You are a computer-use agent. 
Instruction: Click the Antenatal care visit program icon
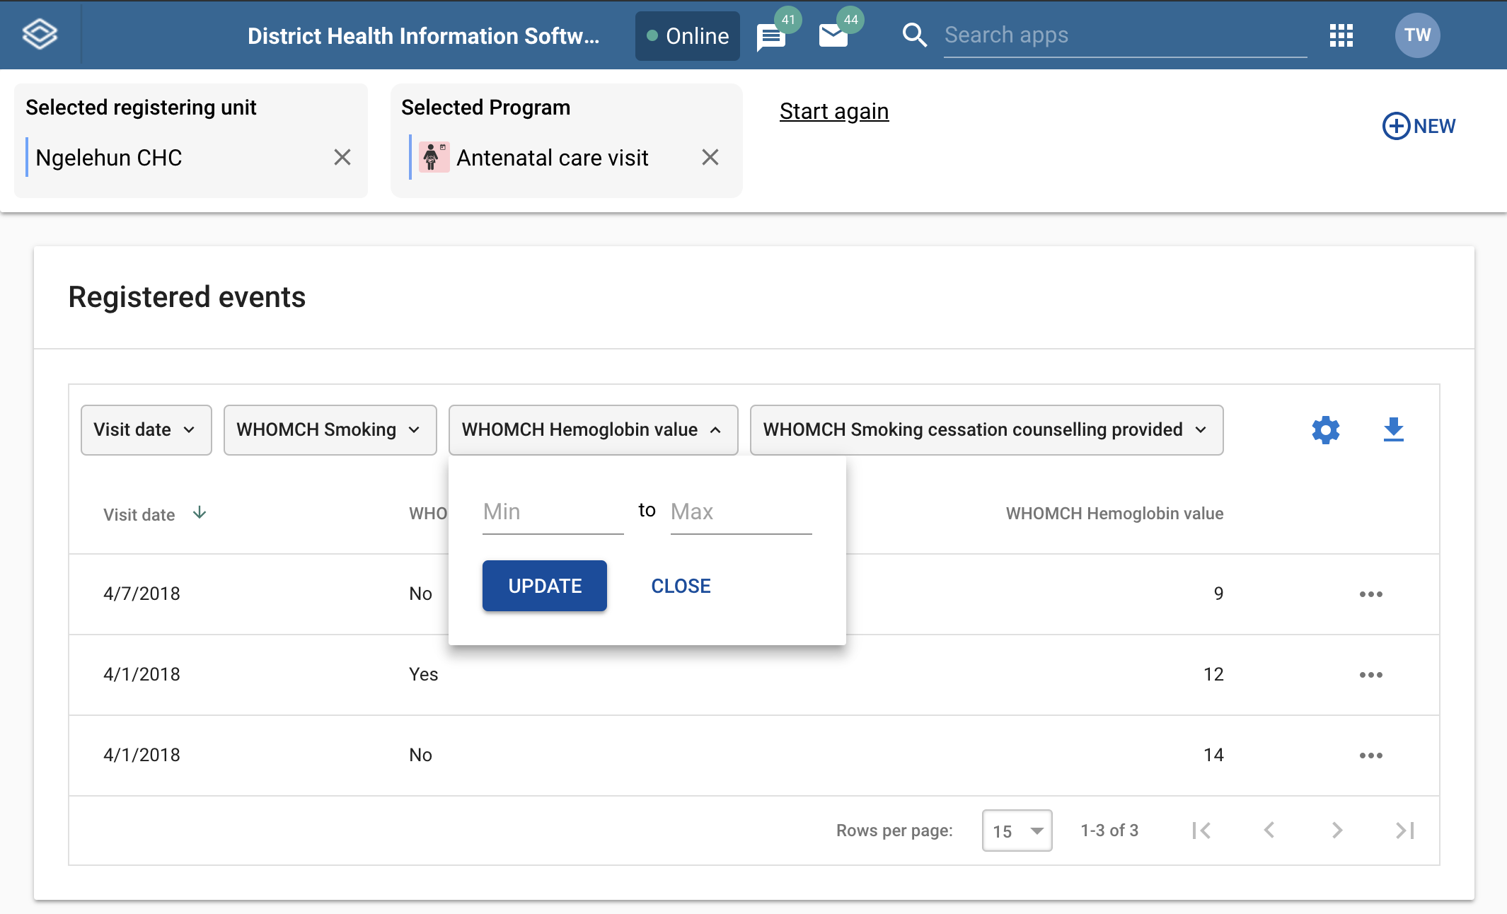(434, 157)
